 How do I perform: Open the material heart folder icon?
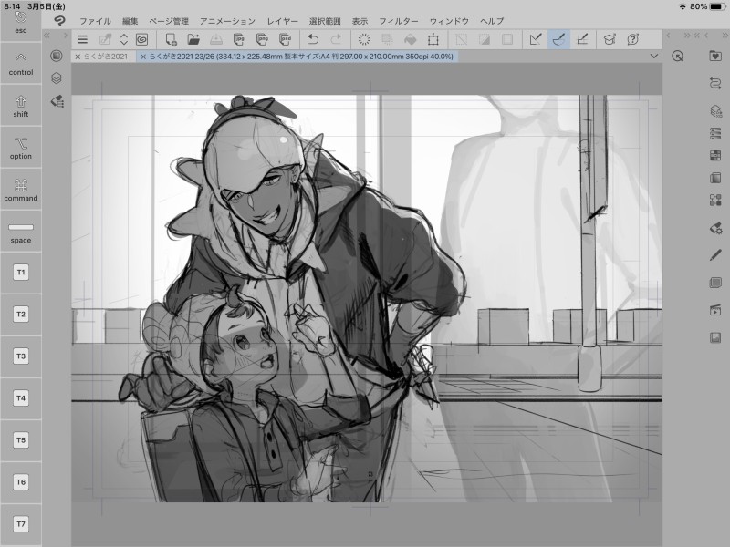coord(715,56)
